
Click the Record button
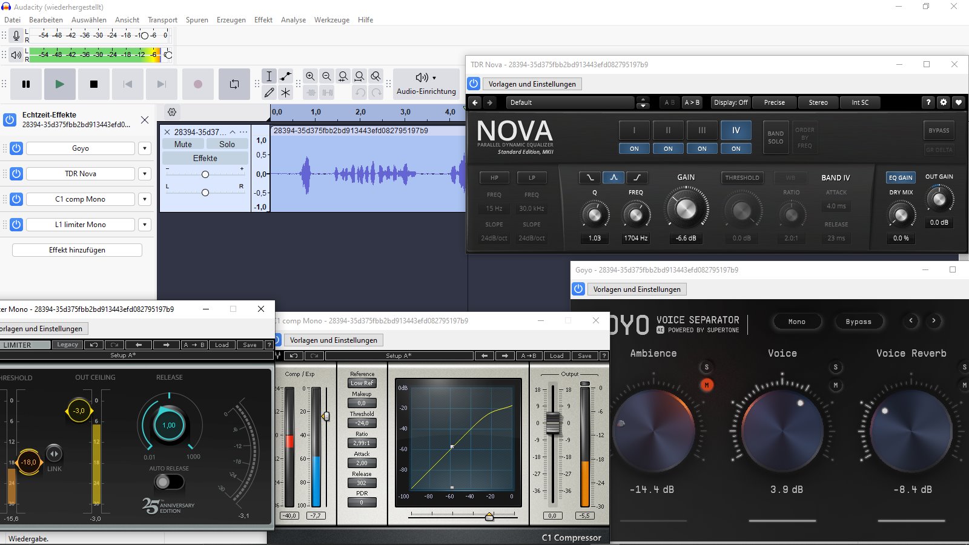[198, 84]
